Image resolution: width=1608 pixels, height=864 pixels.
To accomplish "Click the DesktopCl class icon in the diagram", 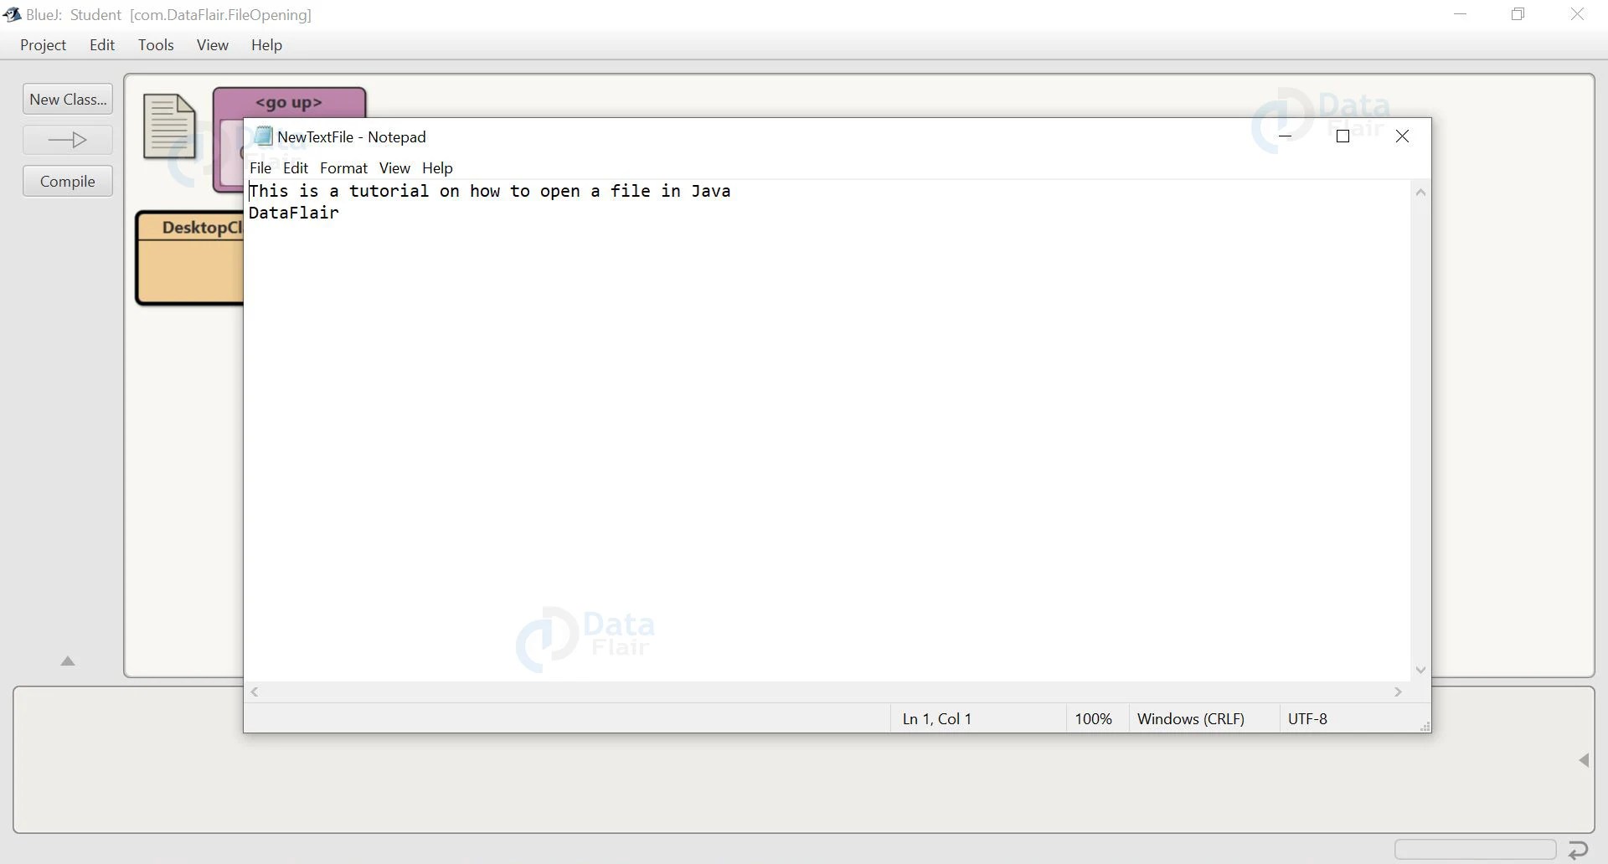I will 188,258.
